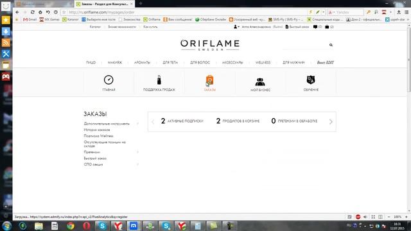This screenshot has width=411, height=231.
Task: Click the undo-close-tab arrow icon
Action: pyautogui.click(x=48, y=12)
